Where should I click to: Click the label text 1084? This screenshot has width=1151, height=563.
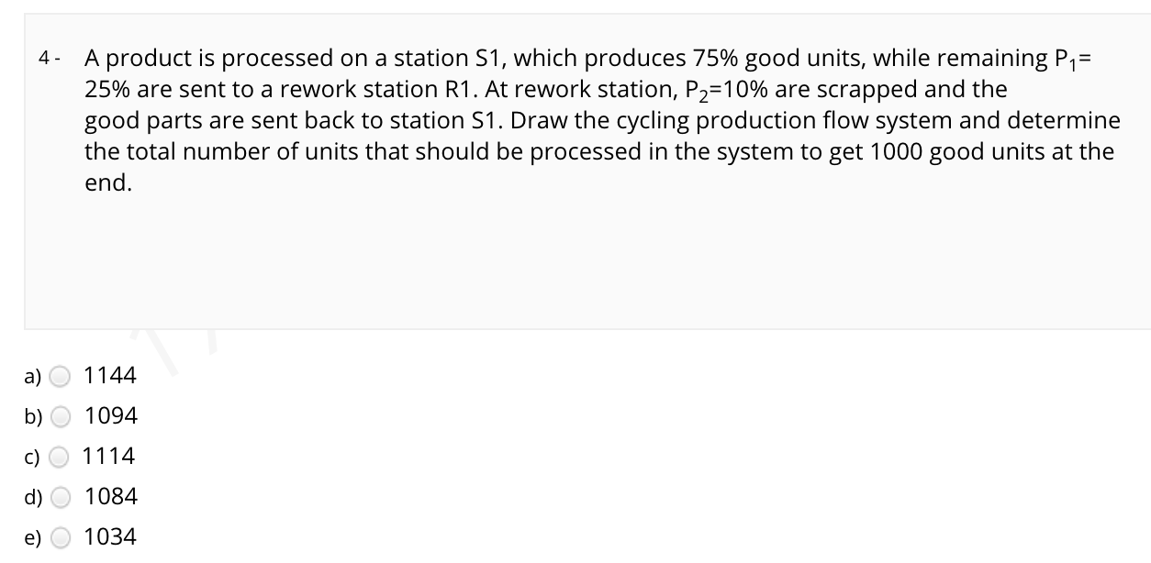click(110, 496)
